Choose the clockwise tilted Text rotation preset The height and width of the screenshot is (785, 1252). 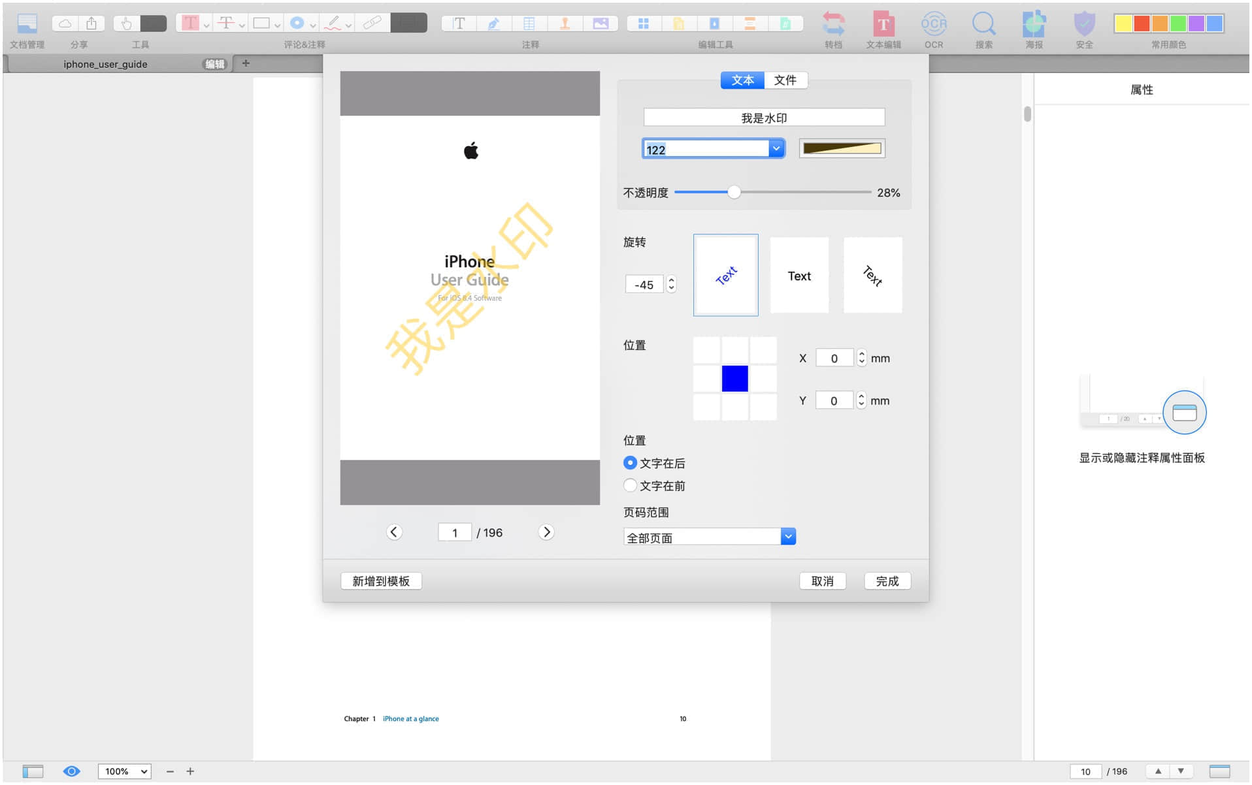point(872,275)
